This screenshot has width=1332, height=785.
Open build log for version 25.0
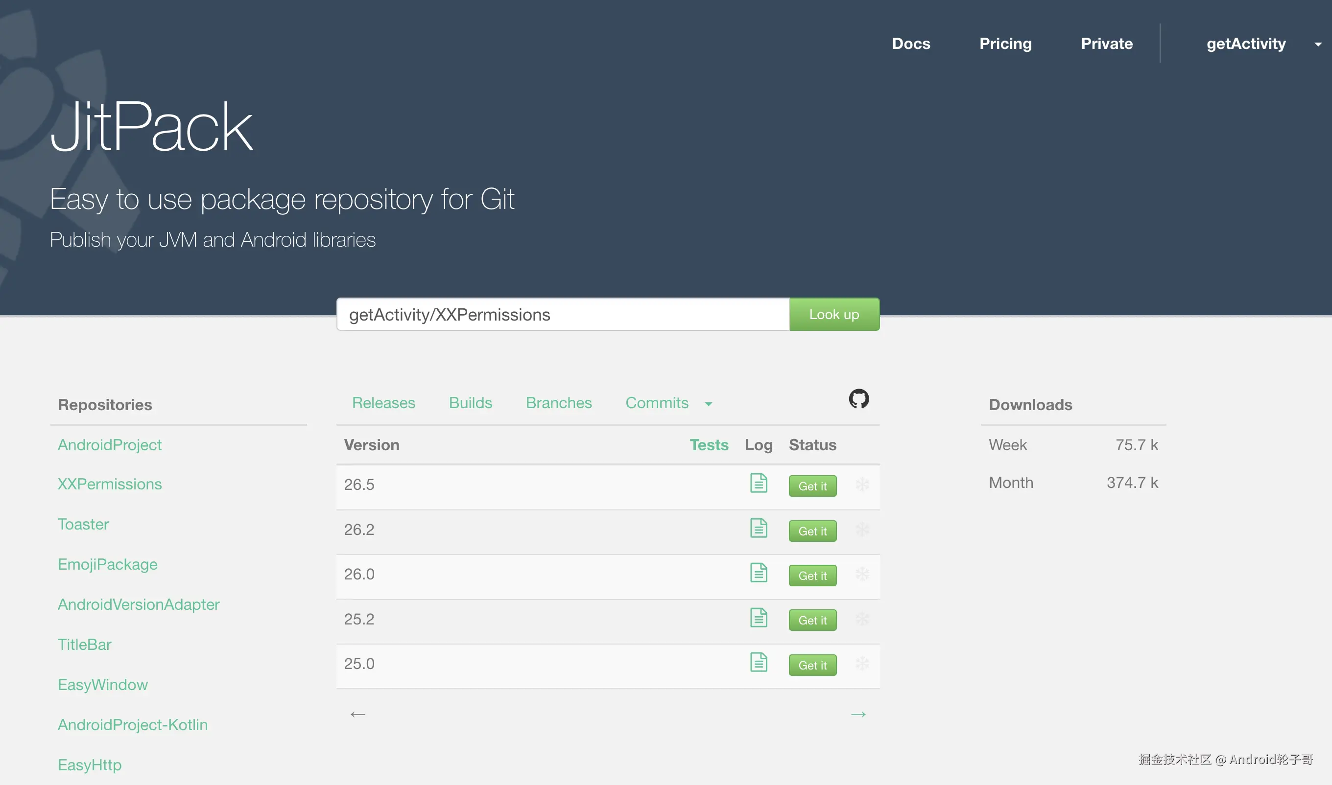(x=759, y=662)
